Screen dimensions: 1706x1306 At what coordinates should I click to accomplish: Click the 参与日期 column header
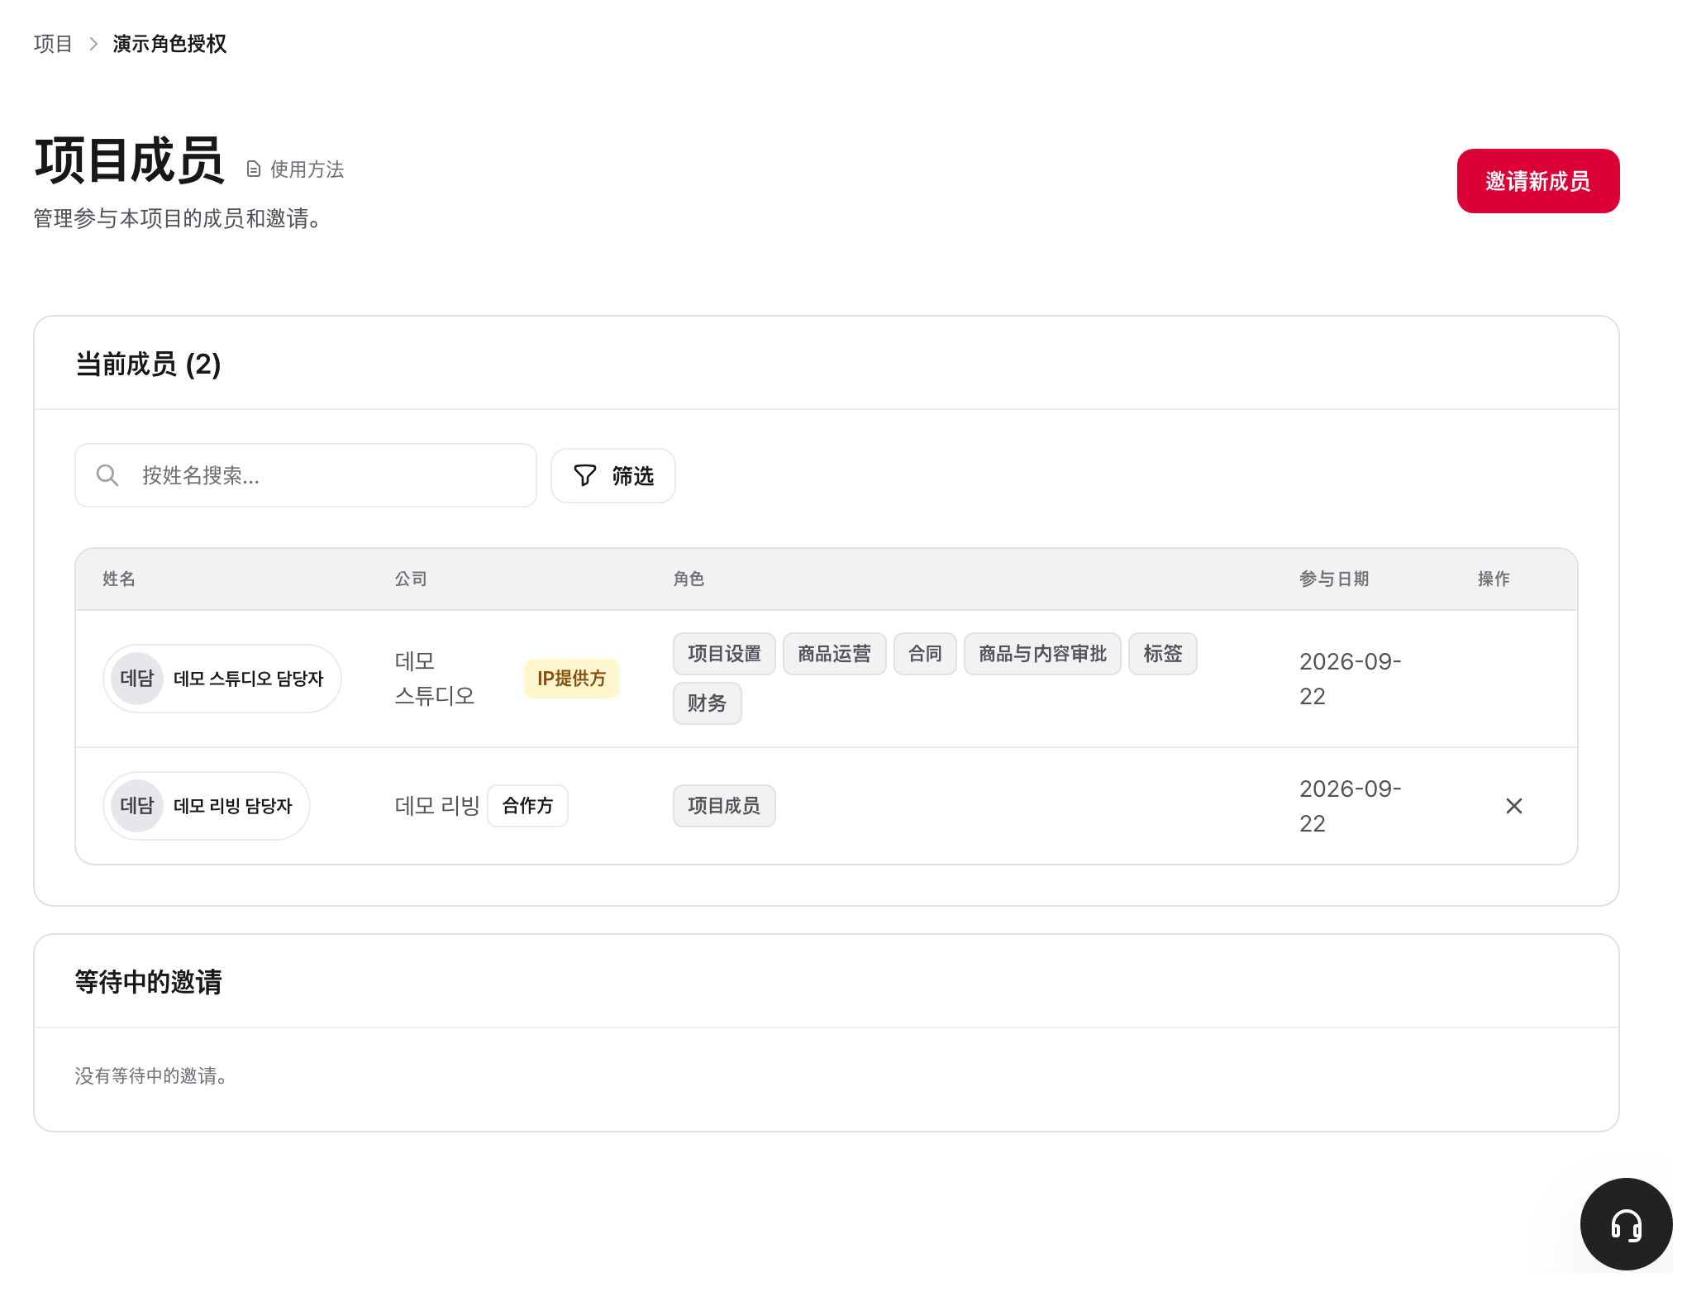tap(1334, 579)
